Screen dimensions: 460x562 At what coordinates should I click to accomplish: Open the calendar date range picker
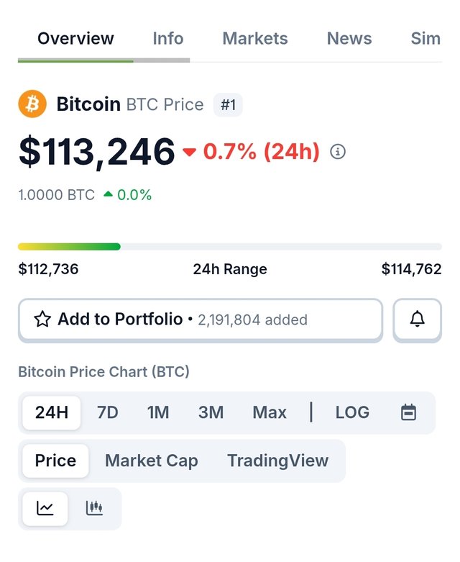[408, 412]
